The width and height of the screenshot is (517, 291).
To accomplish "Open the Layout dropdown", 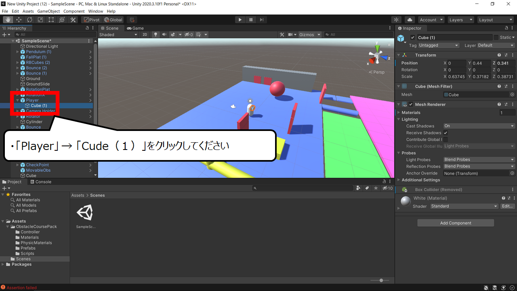I will (495, 20).
